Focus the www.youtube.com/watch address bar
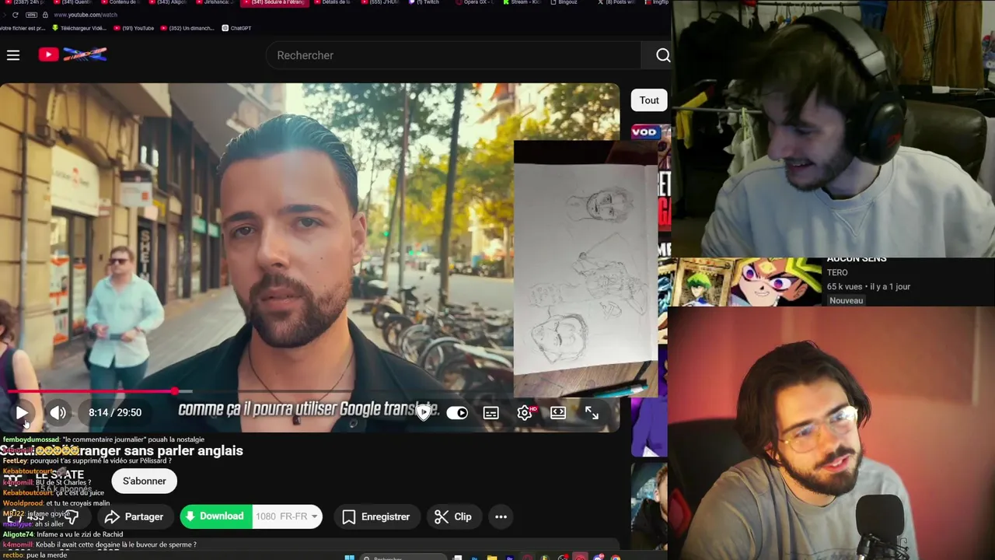 [86, 15]
